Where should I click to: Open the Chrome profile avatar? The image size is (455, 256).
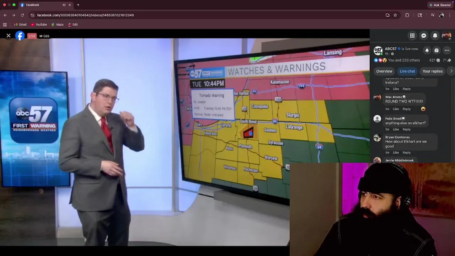pyautogui.click(x=441, y=15)
